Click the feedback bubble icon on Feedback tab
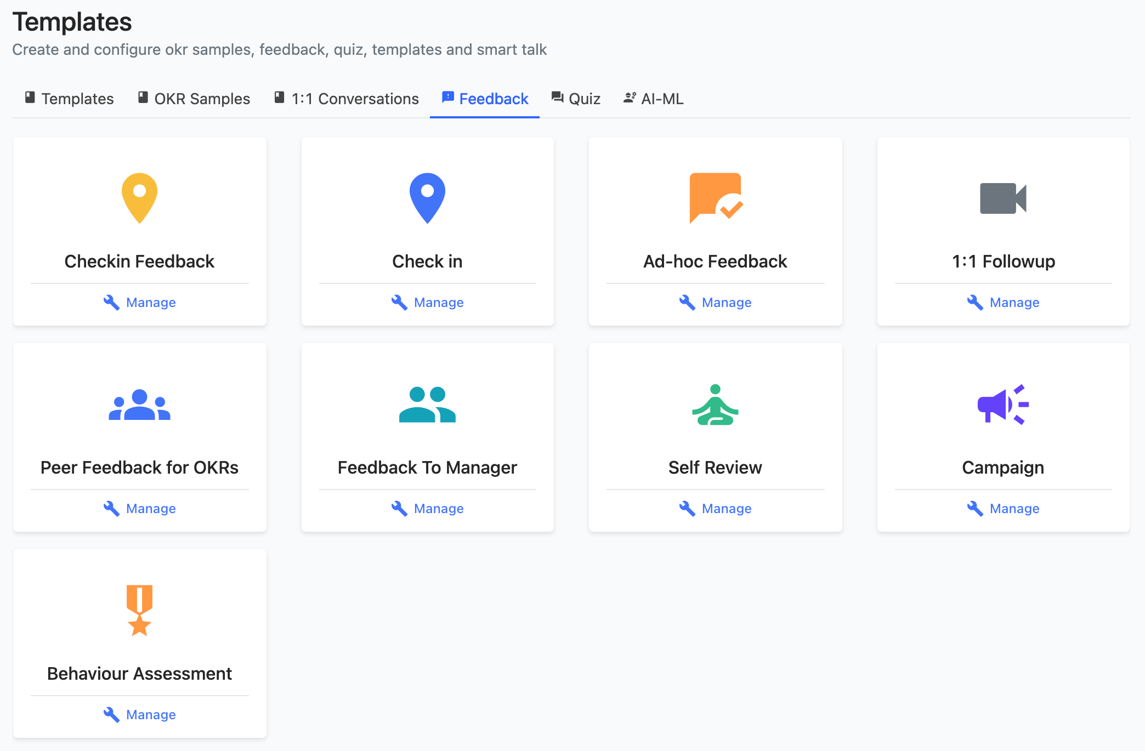 (x=448, y=98)
